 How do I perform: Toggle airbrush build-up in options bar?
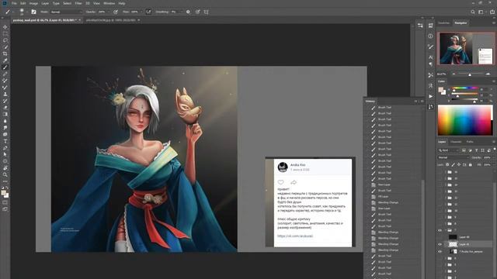(x=148, y=12)
